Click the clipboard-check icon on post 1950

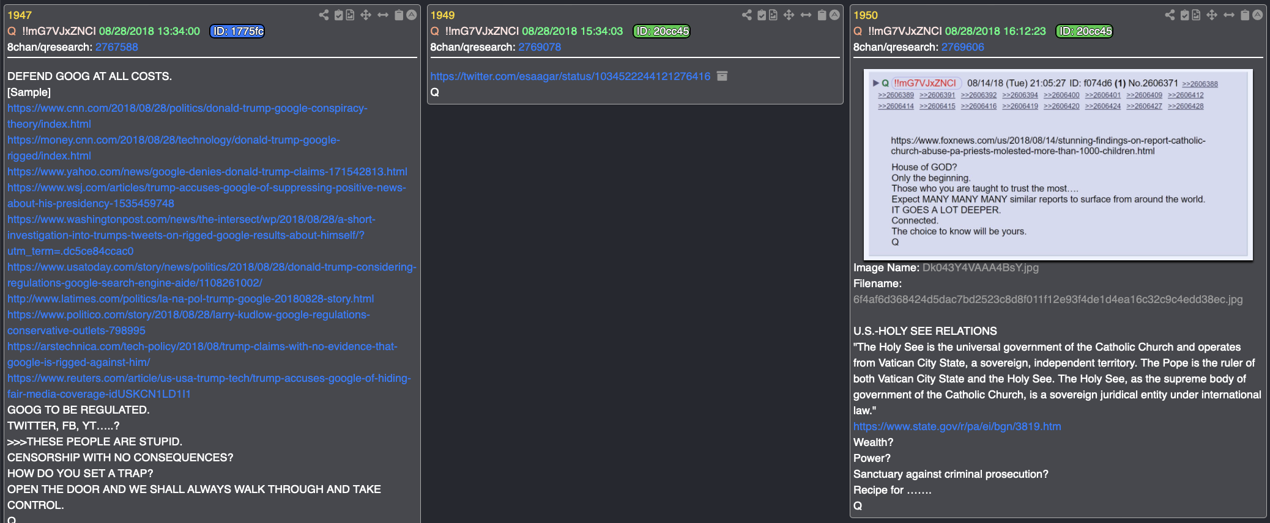click(x=1185, y=15)
